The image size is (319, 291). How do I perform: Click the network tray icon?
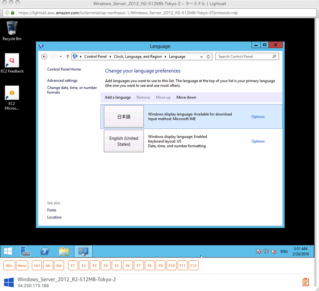(266, 252)
